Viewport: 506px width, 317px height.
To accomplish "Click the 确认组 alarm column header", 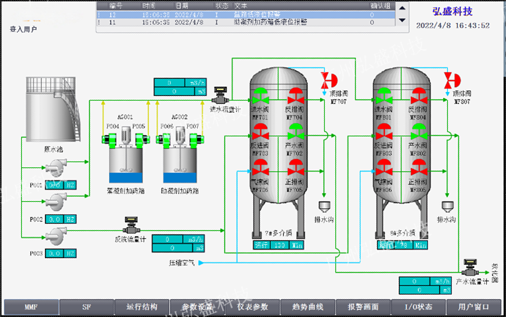I will pos(380,6).
